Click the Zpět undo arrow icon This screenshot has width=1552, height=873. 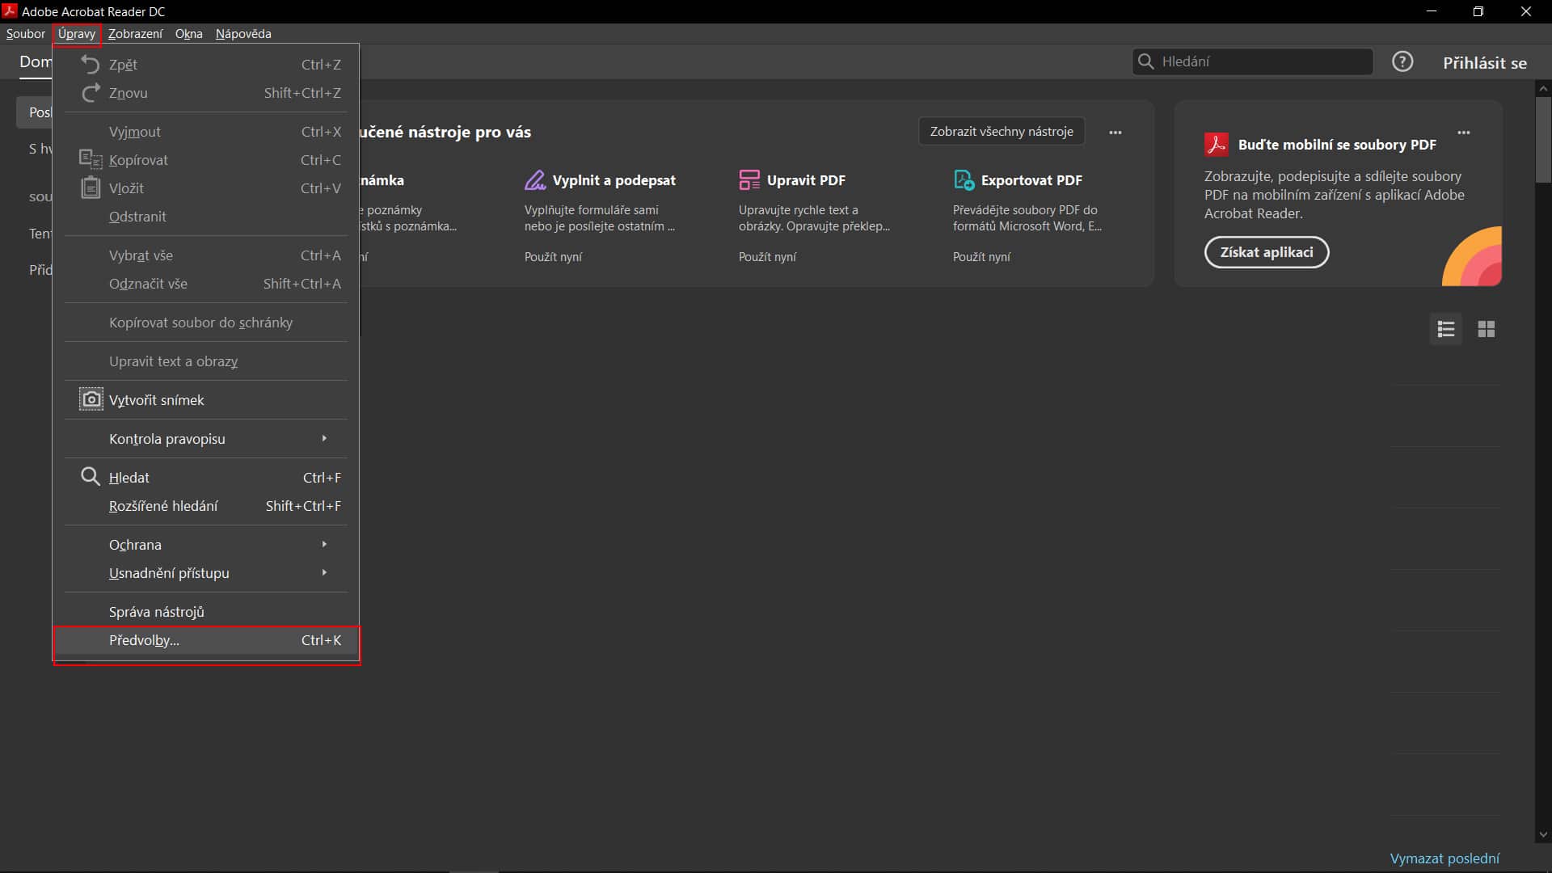91,65
